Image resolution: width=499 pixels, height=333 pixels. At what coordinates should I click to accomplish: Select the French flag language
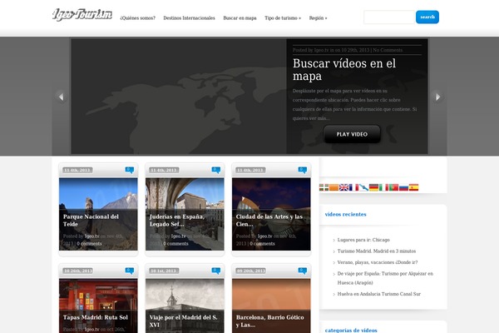click(353, 187)
